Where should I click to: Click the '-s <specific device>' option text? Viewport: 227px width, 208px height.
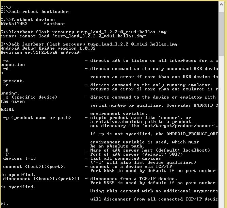[x=30, y=97]
